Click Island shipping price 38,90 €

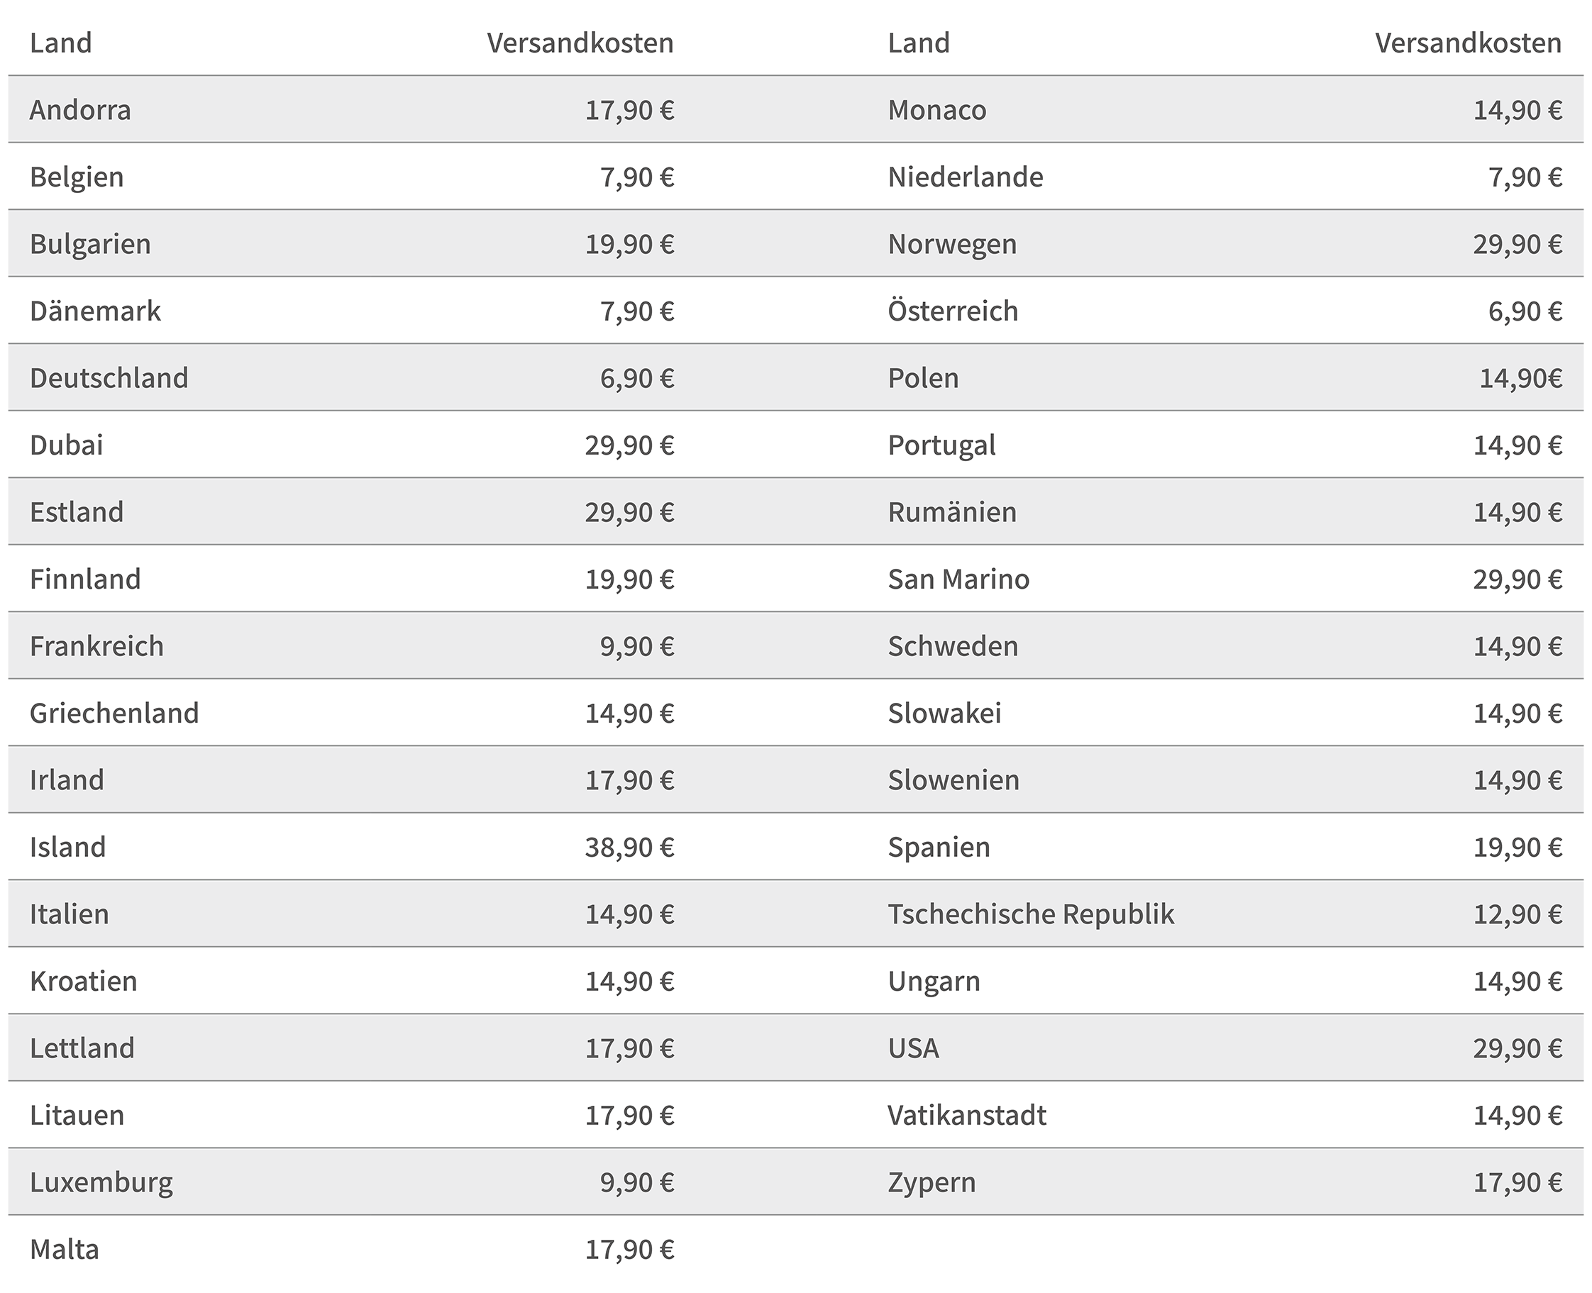629,848
